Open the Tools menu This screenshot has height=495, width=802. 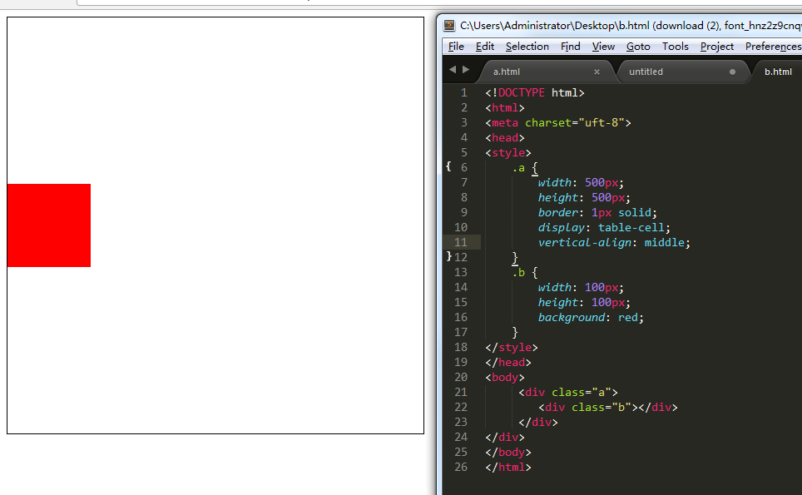tap(676, 47)
